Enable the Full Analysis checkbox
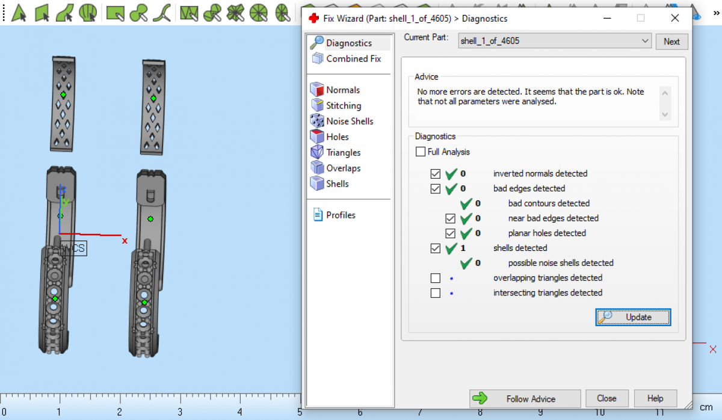 (x=420, y=152)
